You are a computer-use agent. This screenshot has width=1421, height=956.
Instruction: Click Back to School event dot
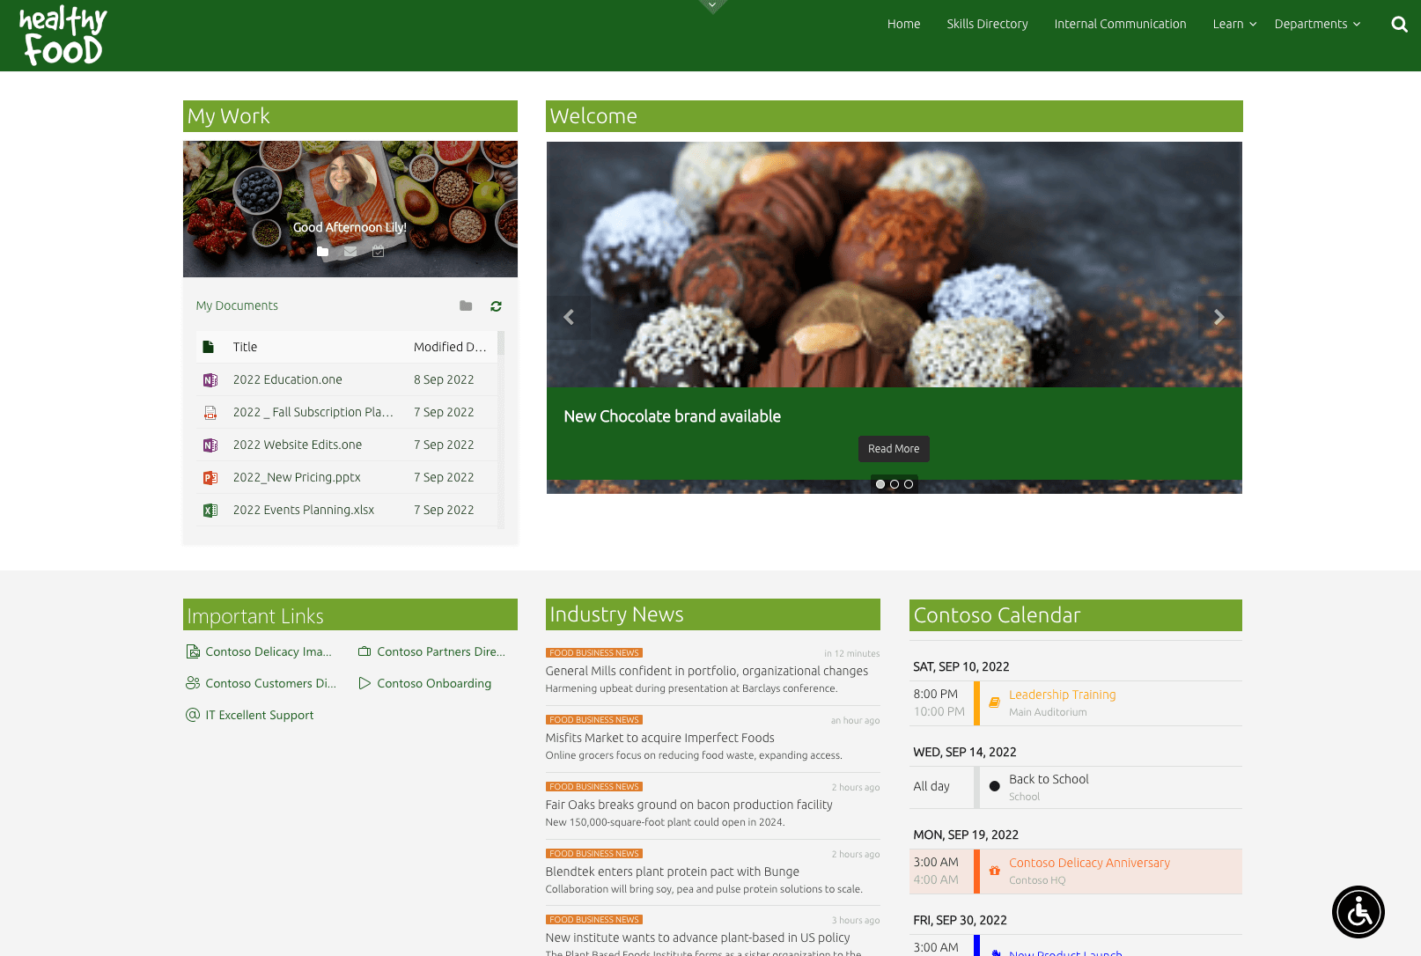[x=994, y=786]
